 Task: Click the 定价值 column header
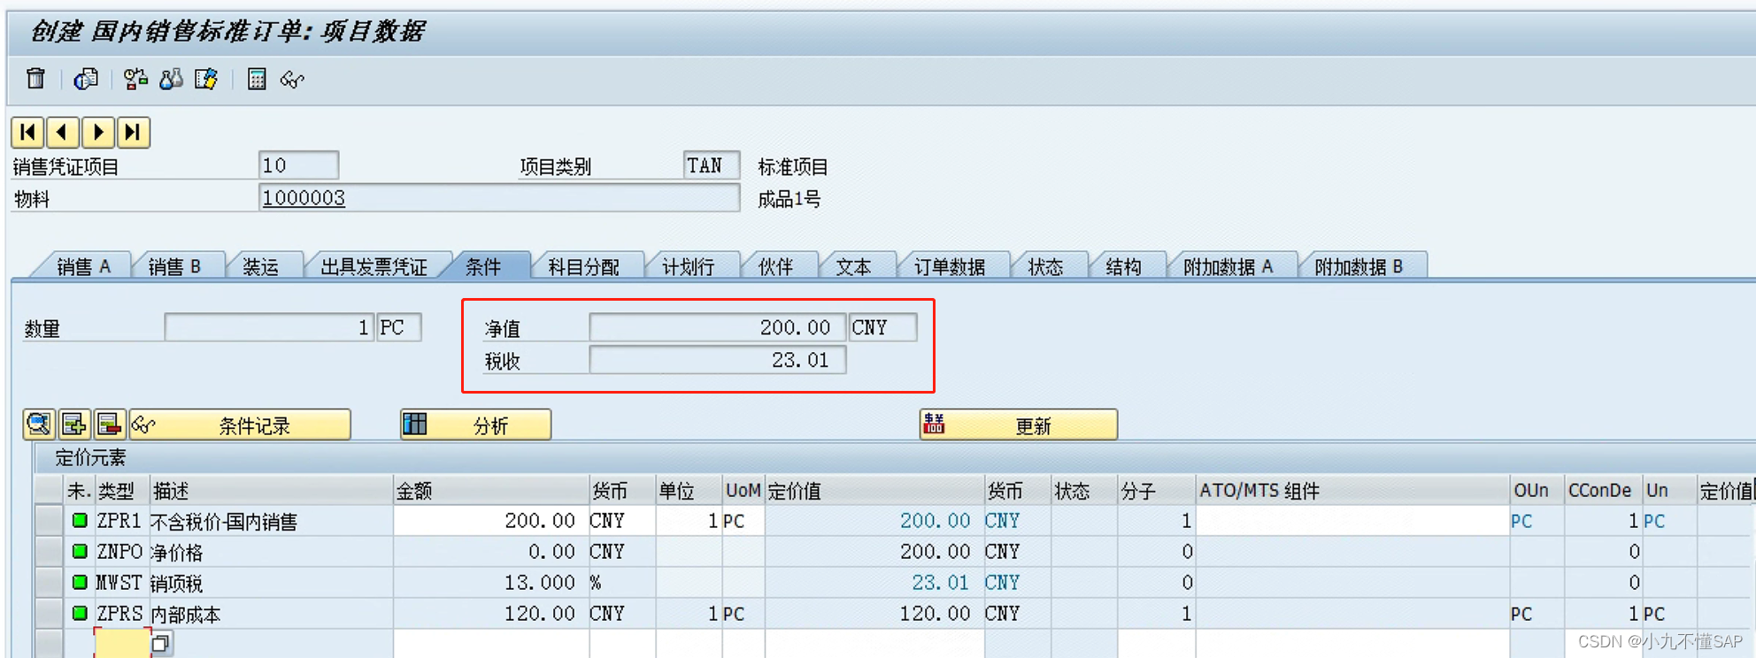(874, 490)
